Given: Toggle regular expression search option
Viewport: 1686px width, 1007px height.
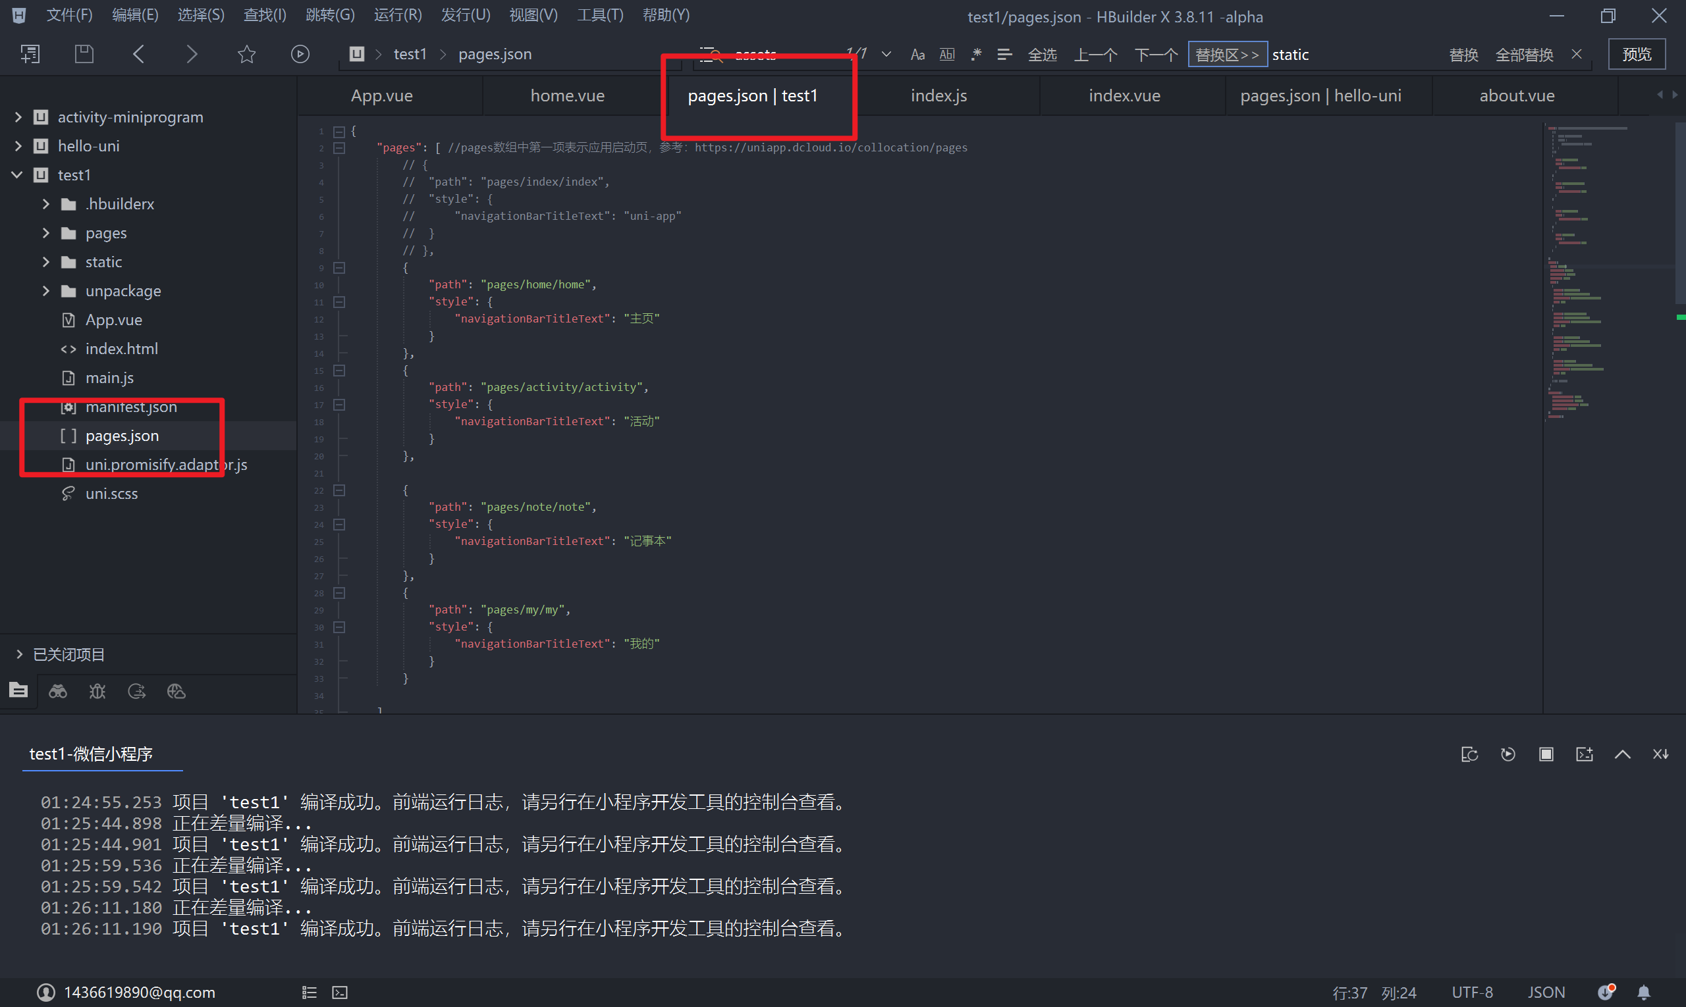Looking at the screenshot, I should [x=976, y=54].
